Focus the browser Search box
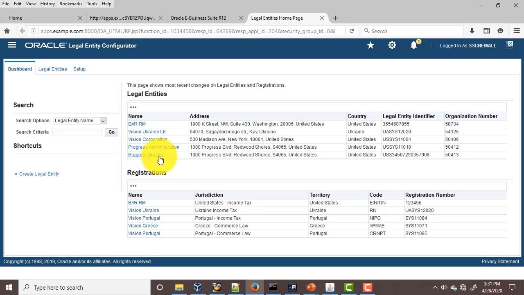524x295 pixels. (412, 31)
